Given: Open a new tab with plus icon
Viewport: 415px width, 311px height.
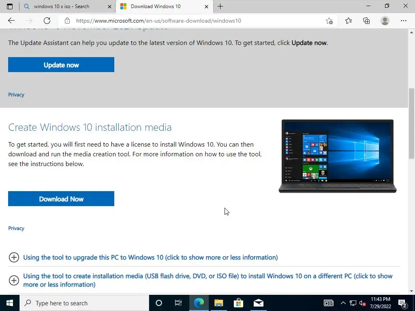Looking at the screenshot, I should (x=220, y=6).
